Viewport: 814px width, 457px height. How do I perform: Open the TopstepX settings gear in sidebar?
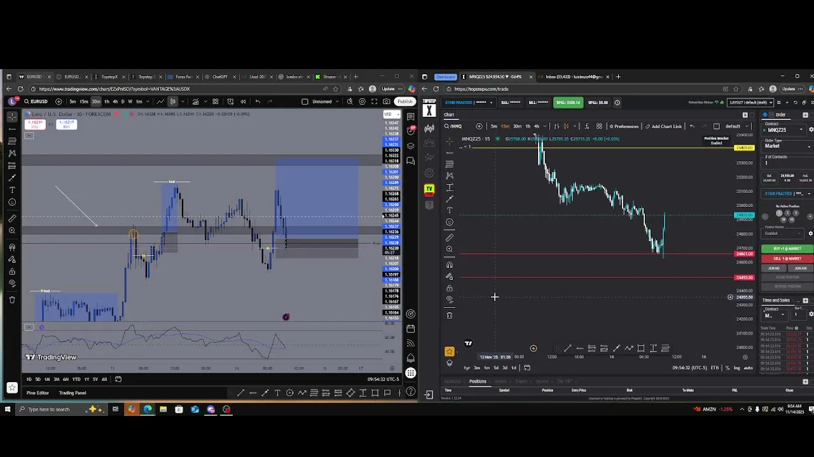(429, 173)
